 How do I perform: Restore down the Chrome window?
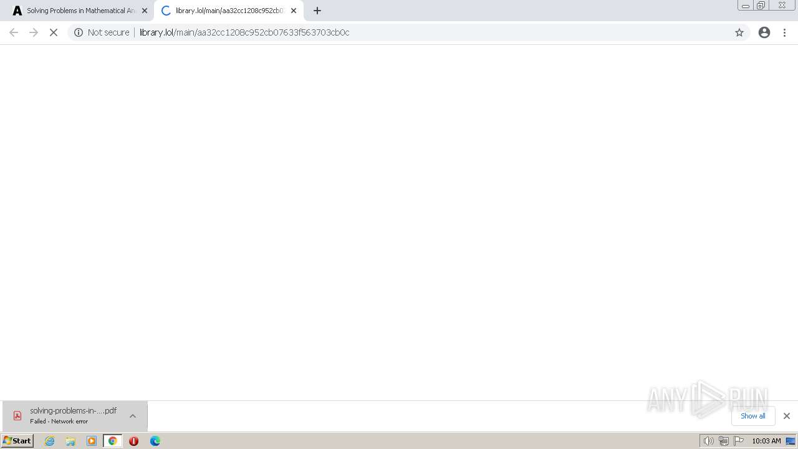761,6
